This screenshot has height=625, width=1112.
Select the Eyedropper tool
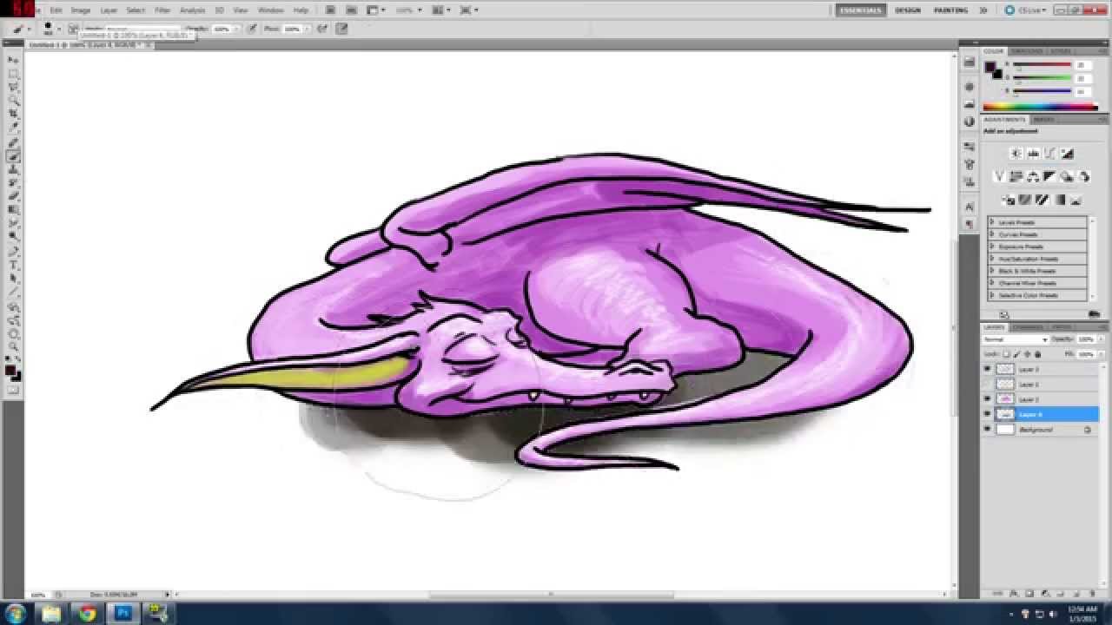coord(13,127)
